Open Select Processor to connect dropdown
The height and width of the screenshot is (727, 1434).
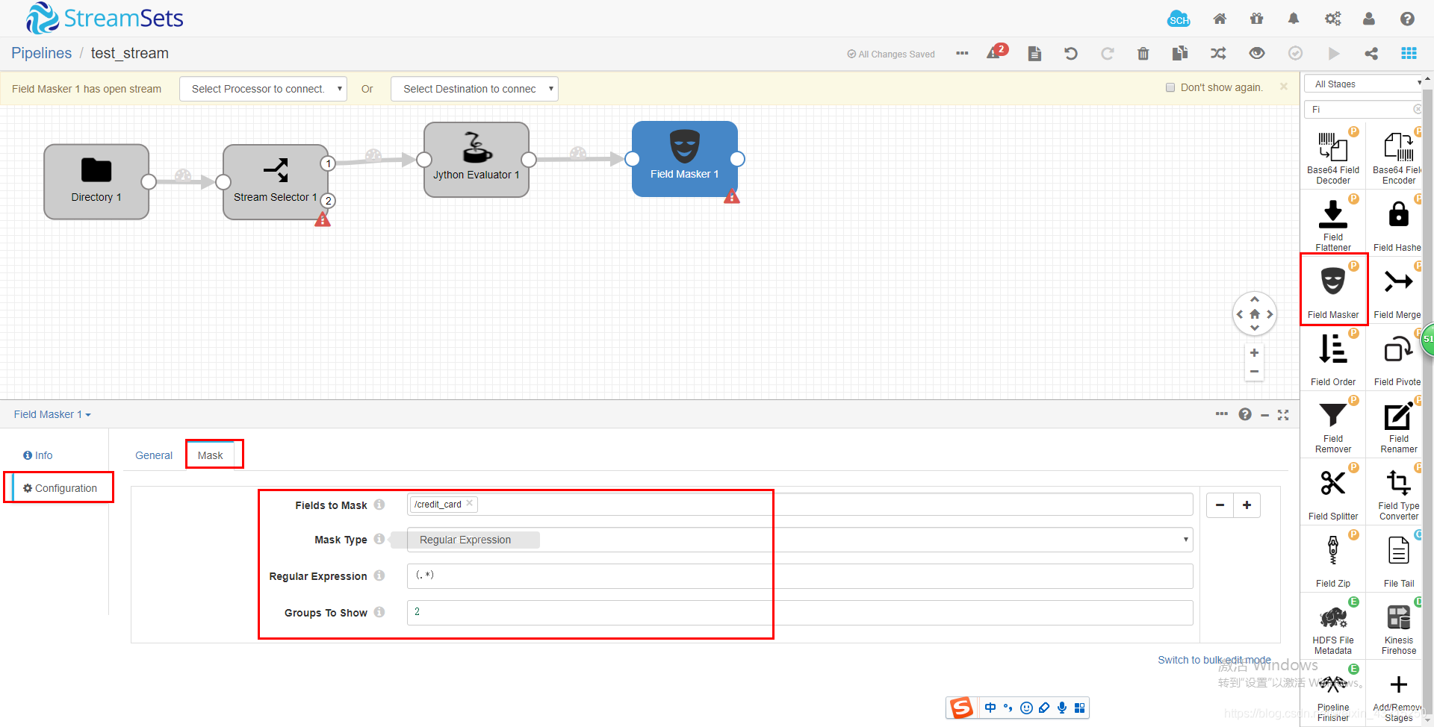[263, 89]
